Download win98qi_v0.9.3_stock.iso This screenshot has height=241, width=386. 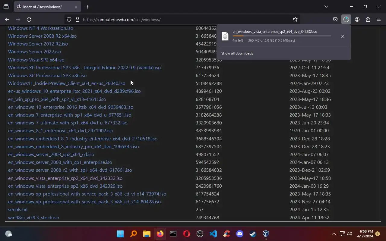click(33, 218)
